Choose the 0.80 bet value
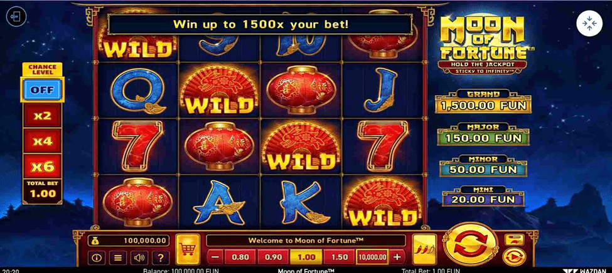 (x=240, y=257)
